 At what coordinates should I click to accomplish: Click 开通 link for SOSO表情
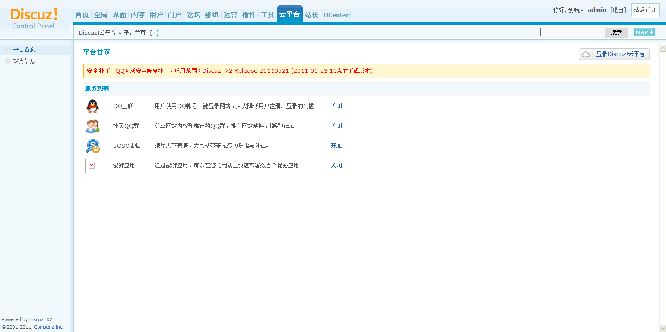click(x=336, y=146)
